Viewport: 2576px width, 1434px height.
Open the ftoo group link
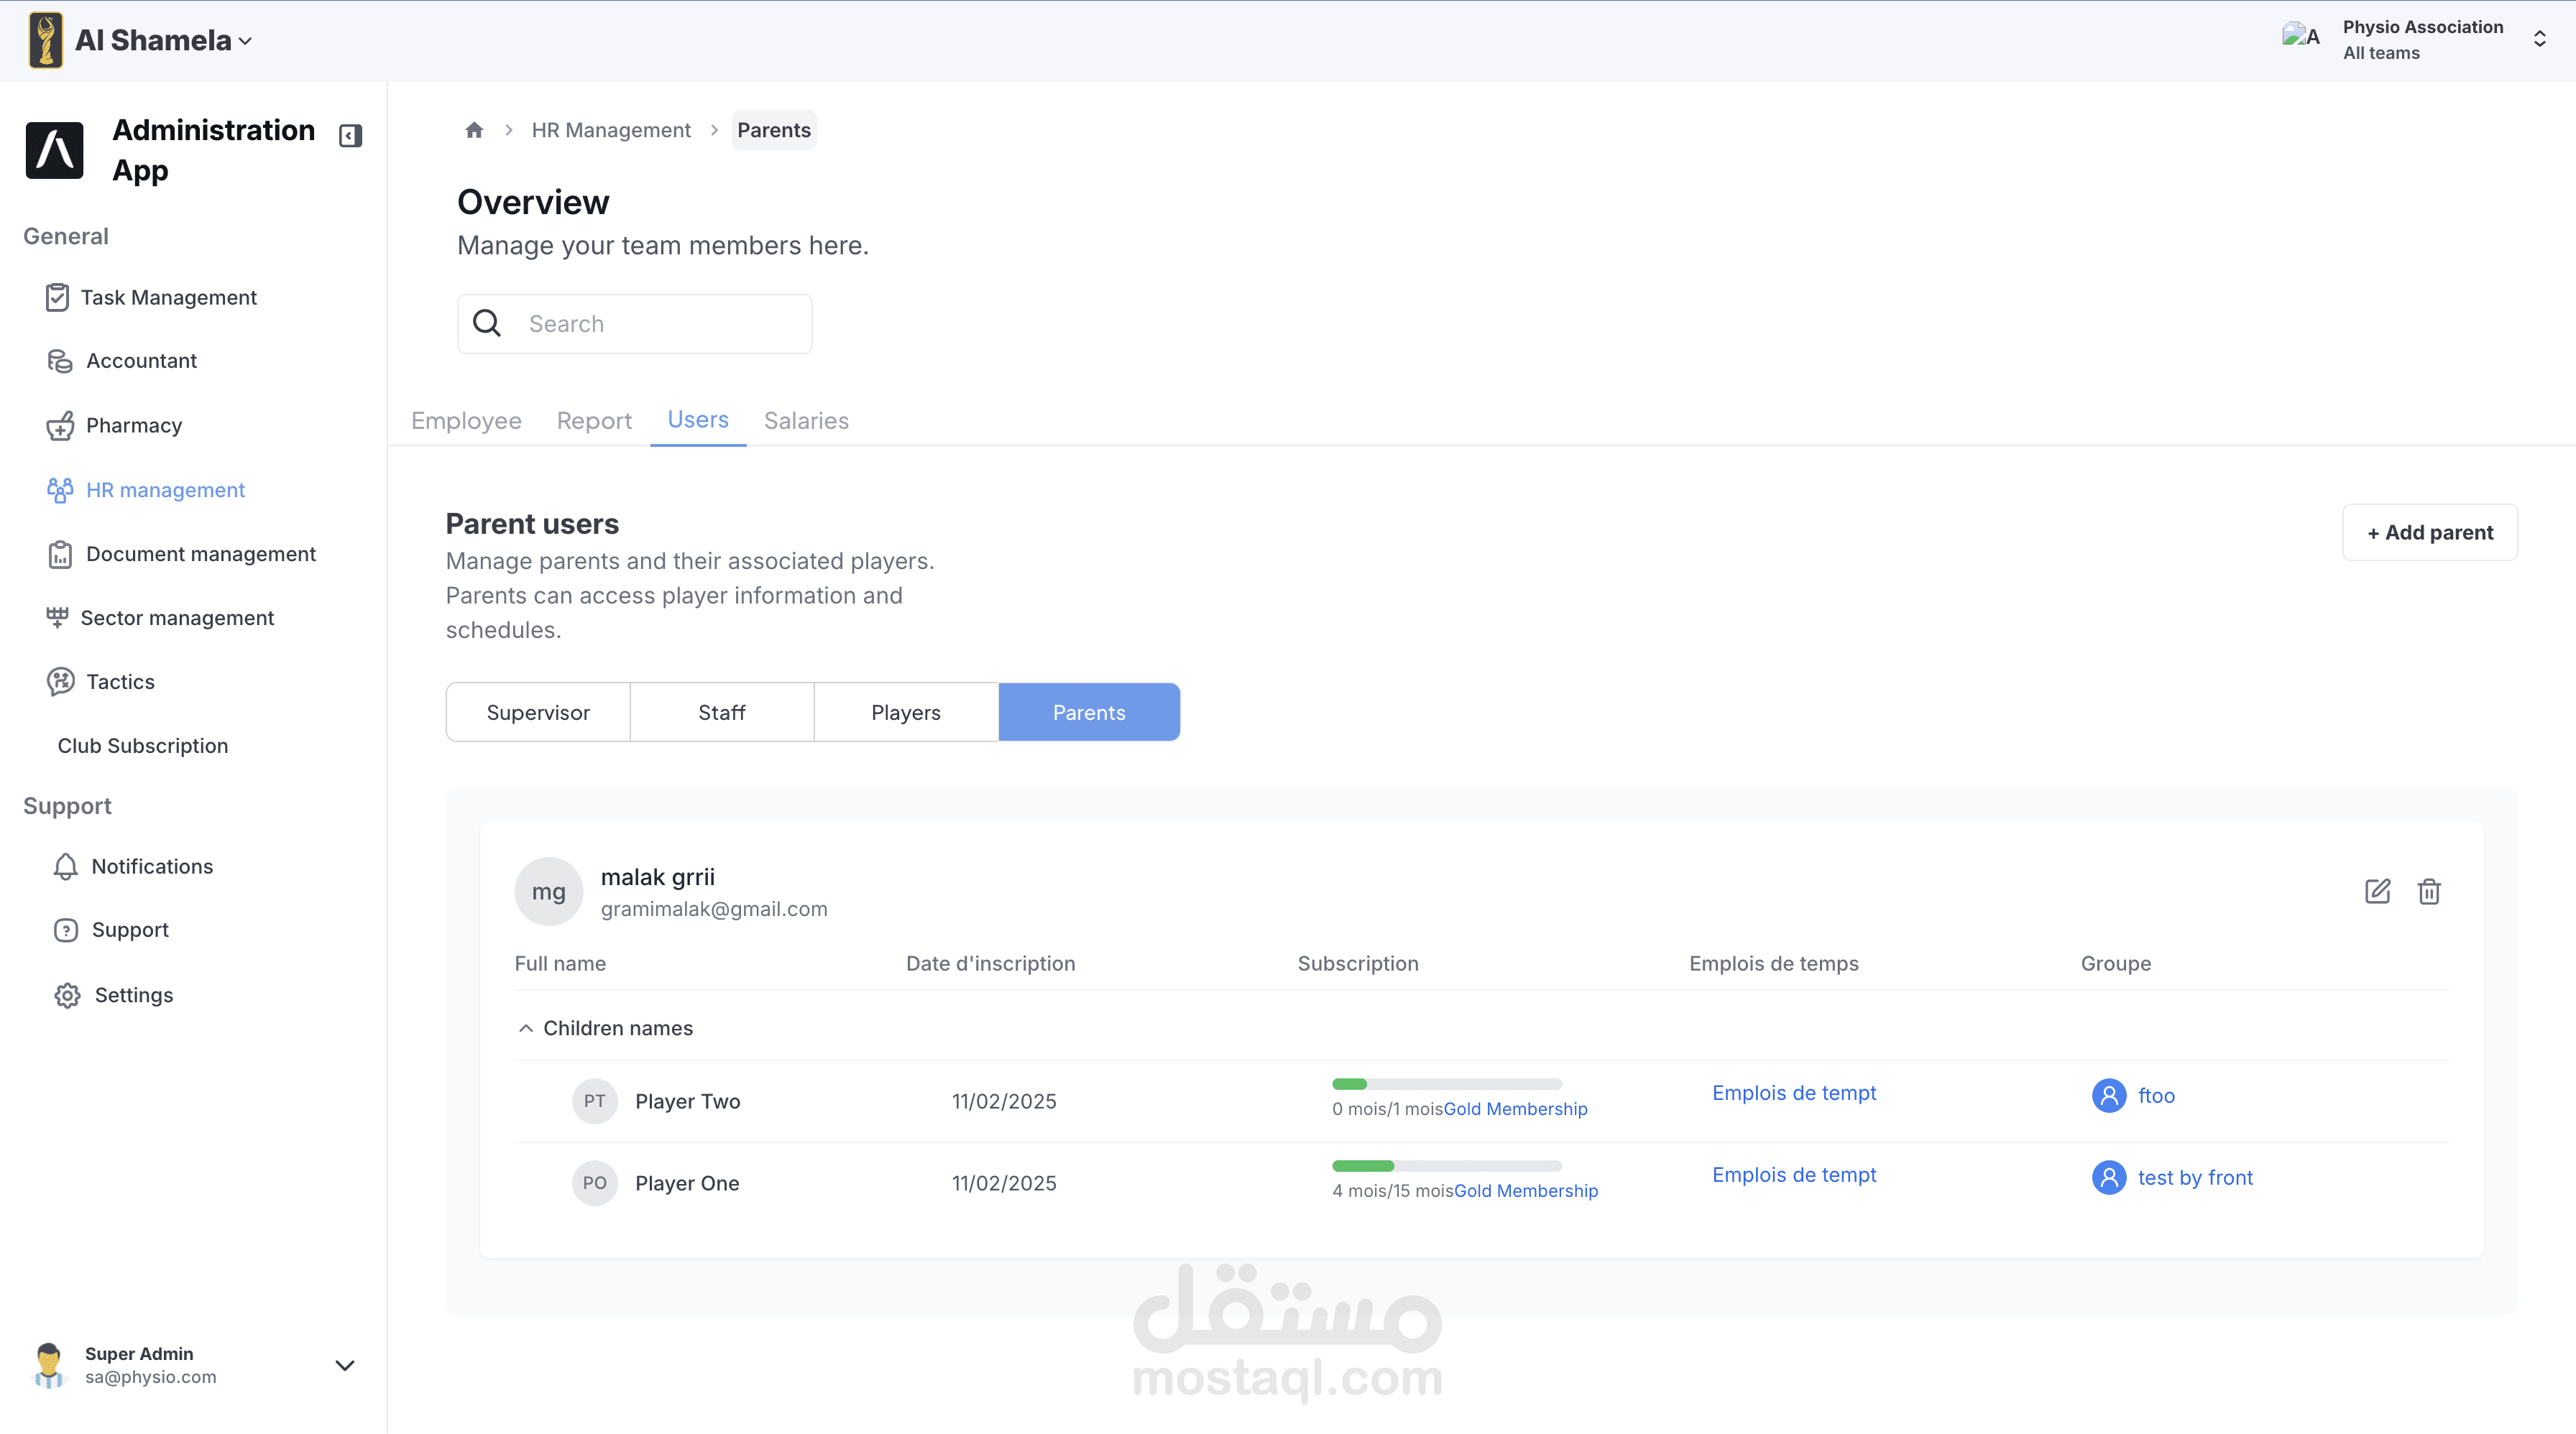tap(2156, 1095)
